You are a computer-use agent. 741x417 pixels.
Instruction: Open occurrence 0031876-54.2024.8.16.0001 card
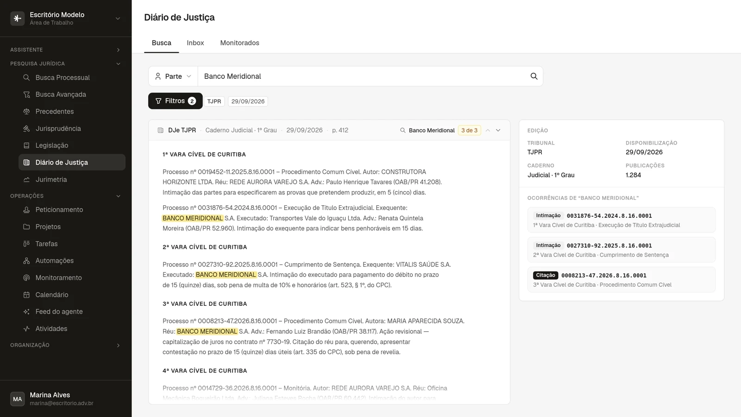pyautogui.click(x=622, y=220)
